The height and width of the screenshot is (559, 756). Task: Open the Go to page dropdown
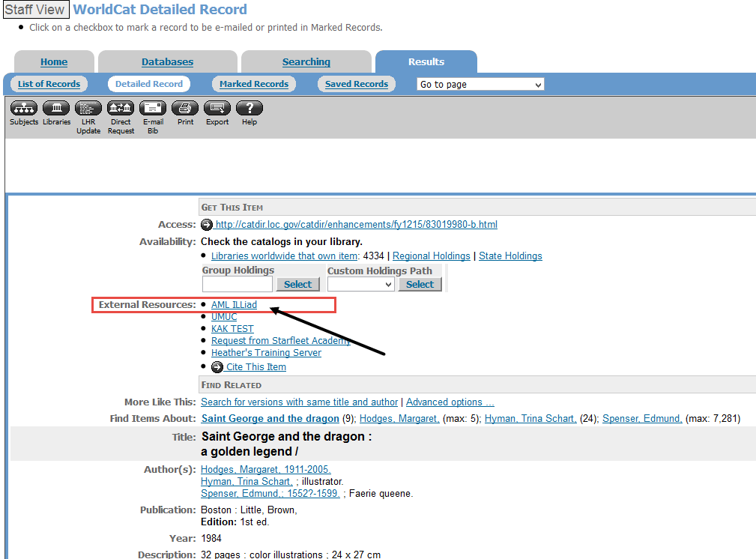(480, 84)
